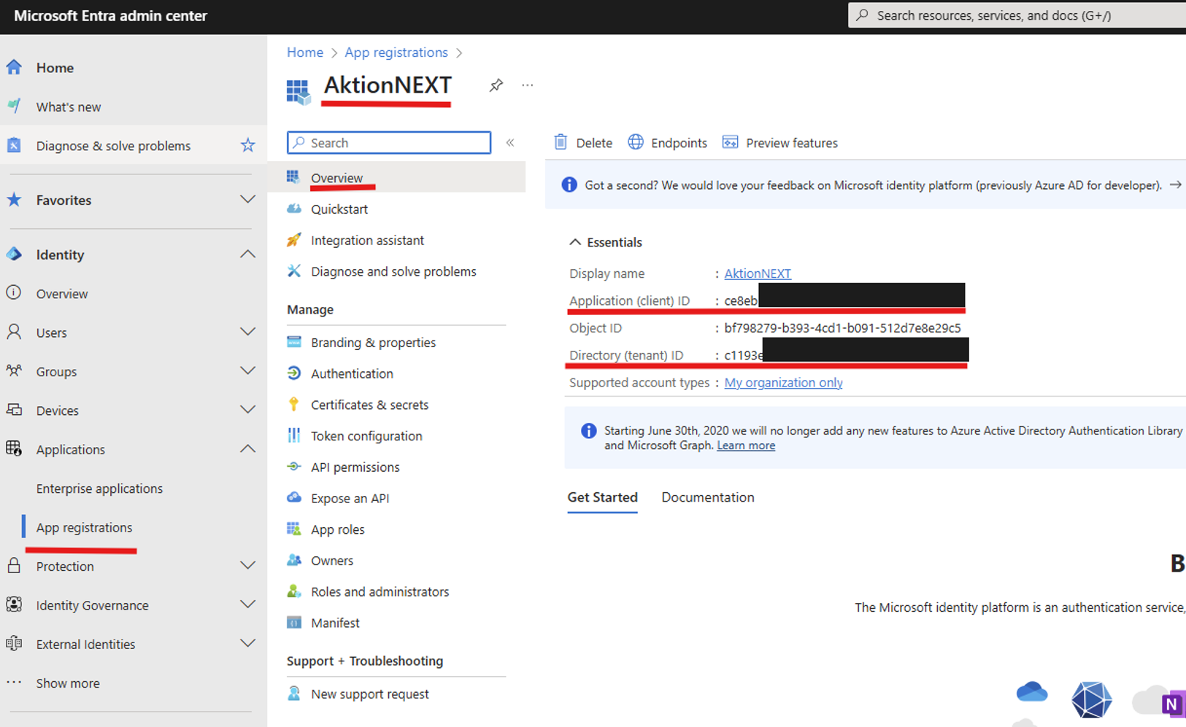Viewport: 1186px width, 727px height.
Task: Expand the Devices section chevron
Action: click(x=248, y=410)
